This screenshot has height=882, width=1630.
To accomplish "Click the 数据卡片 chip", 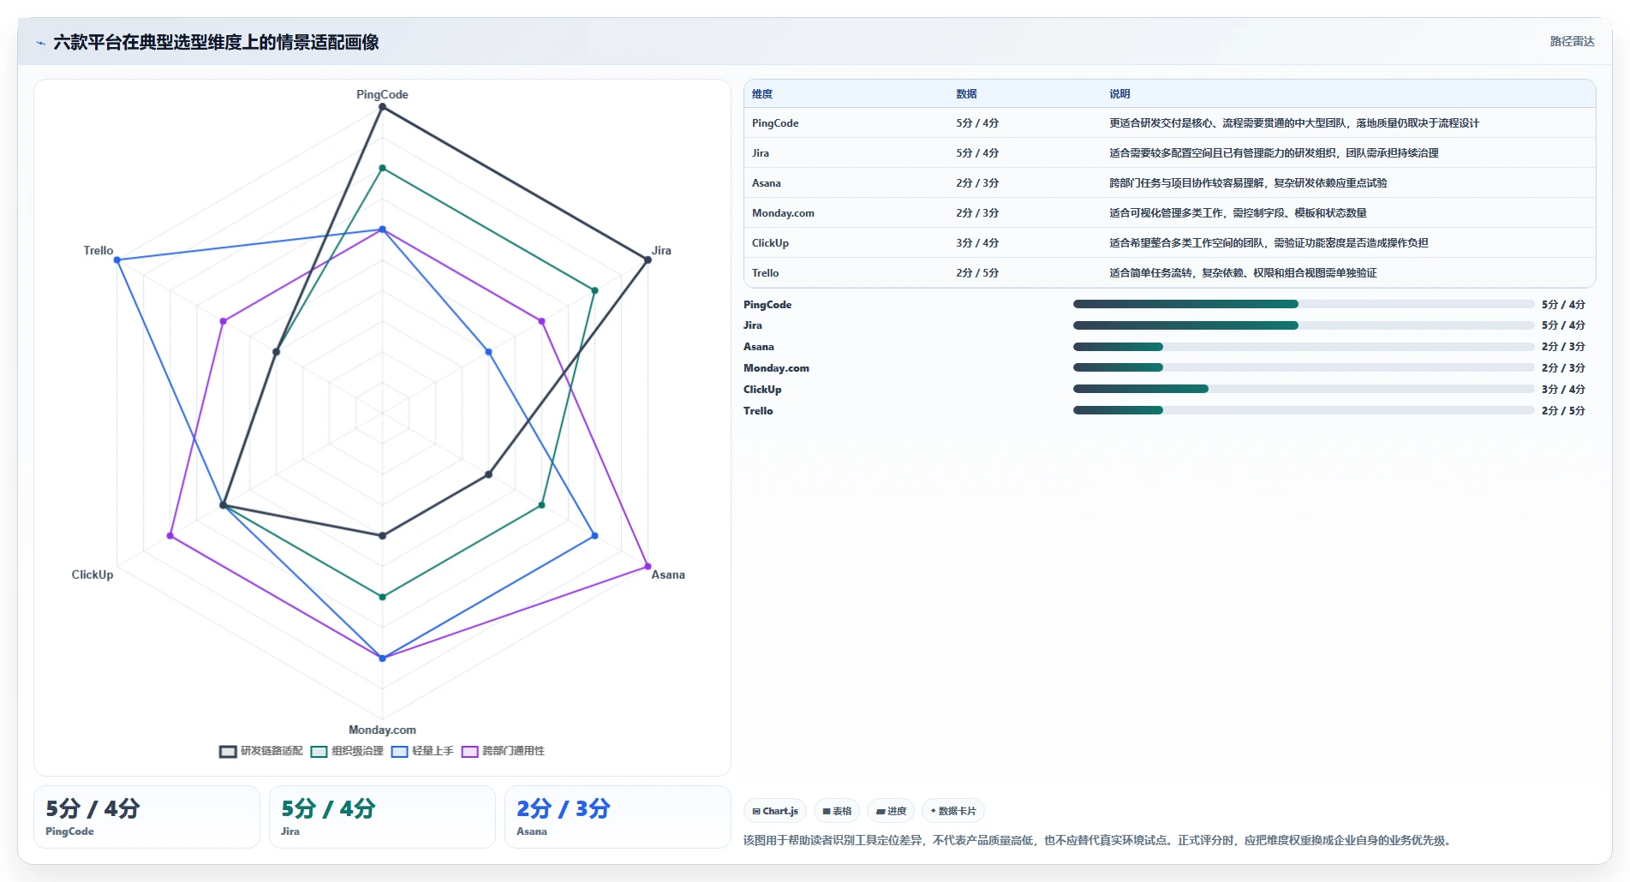I will tap(953, 811).
